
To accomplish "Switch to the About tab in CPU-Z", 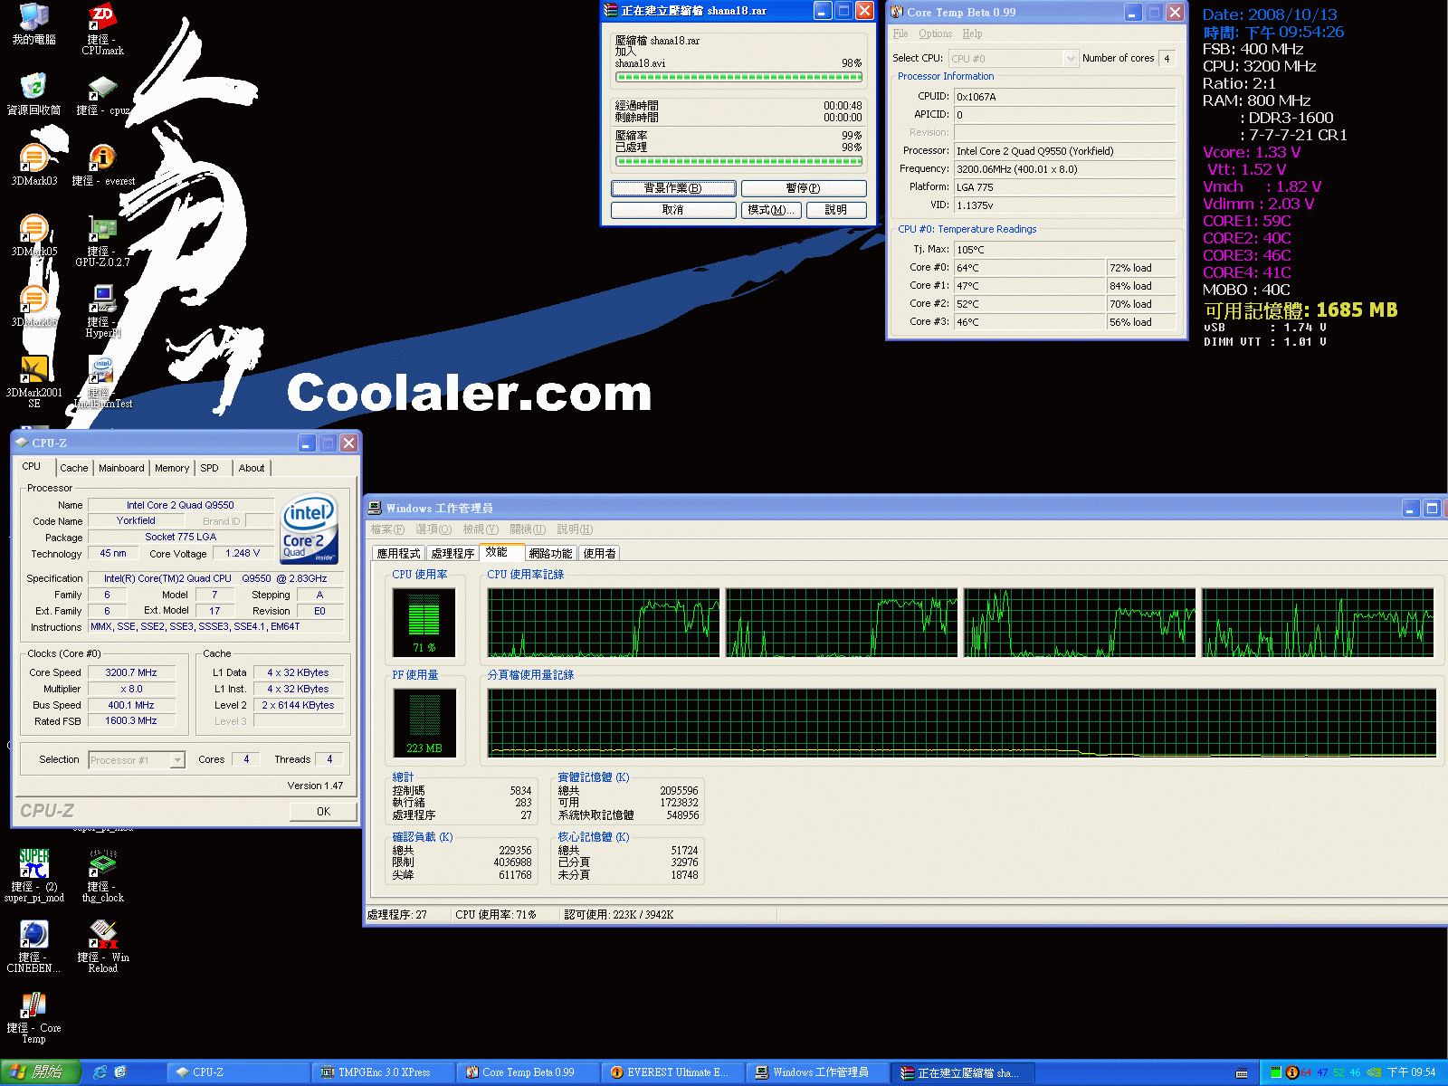I will (252, 468).
